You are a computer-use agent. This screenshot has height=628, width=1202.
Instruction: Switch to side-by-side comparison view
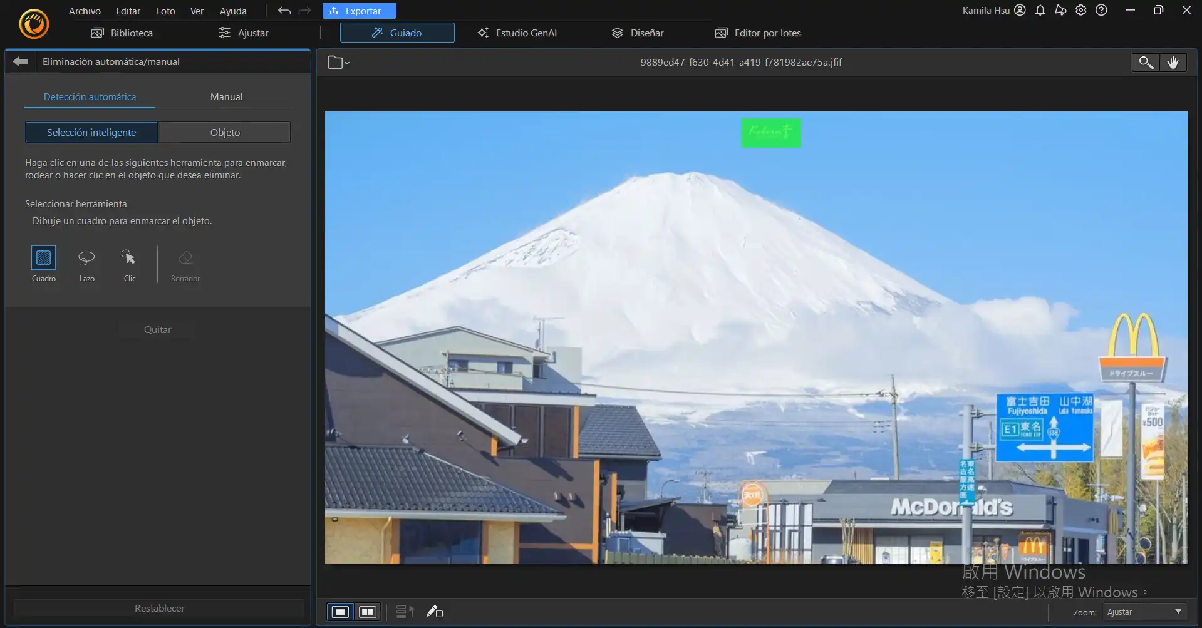pyautogui.click(x=367, y=612)
